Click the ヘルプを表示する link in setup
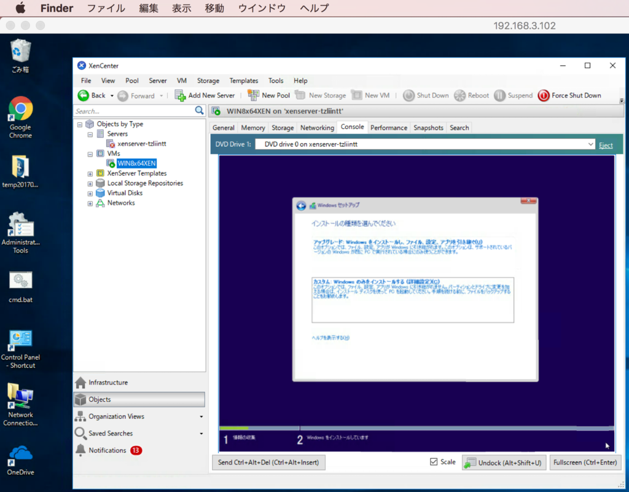This screenshot has width=629, height=492. point(330,338)
